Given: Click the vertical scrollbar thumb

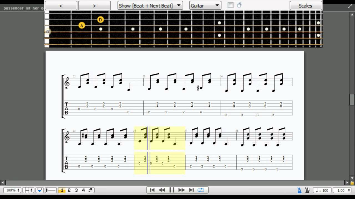Looking at the screenshot, I should point(352,99).
